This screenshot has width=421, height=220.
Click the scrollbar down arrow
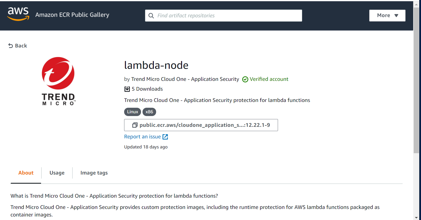[416, 217]
